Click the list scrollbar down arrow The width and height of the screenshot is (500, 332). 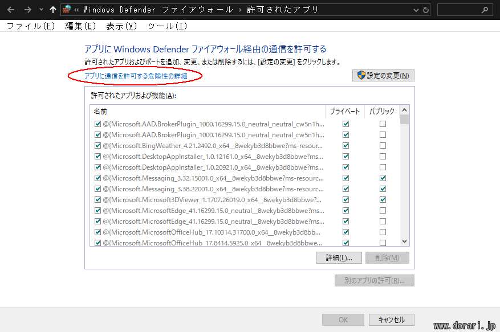tap(404, 241)
